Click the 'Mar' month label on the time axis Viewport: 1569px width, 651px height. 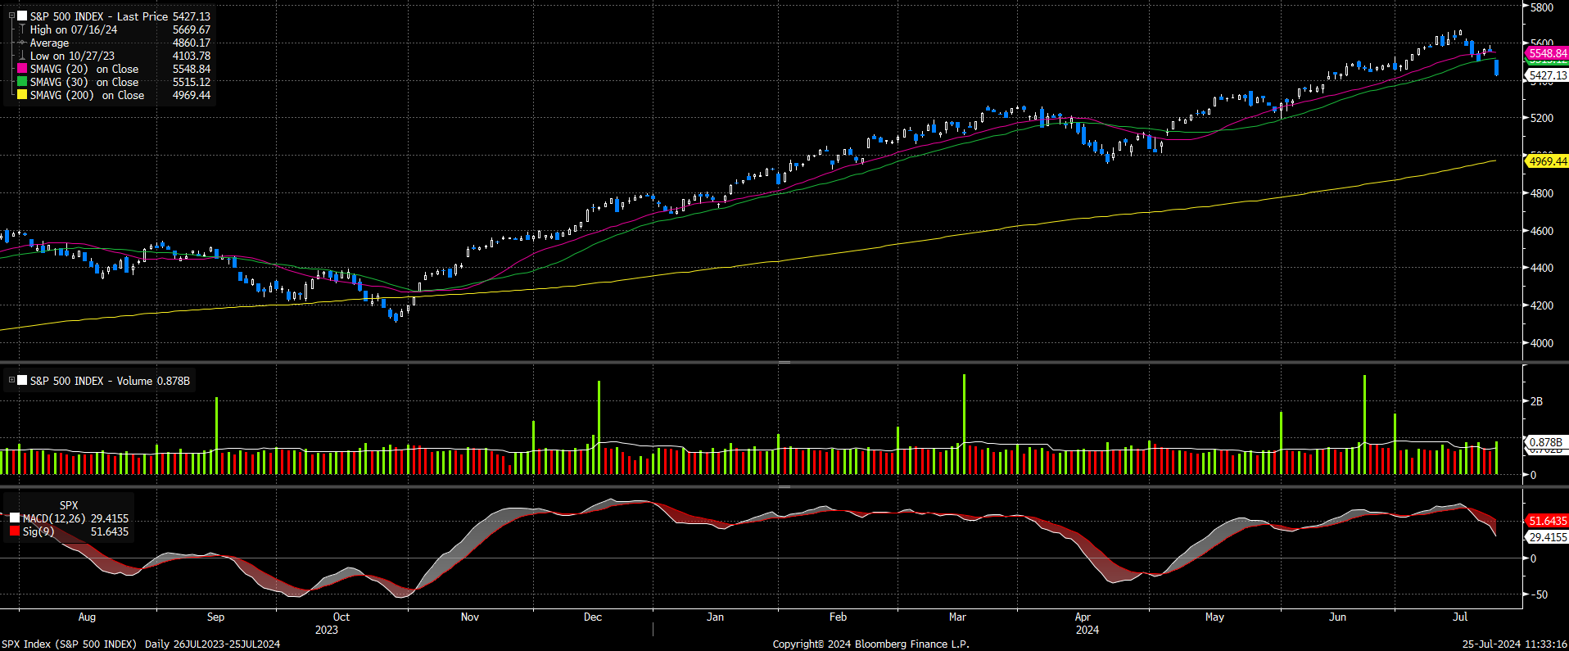957,617
